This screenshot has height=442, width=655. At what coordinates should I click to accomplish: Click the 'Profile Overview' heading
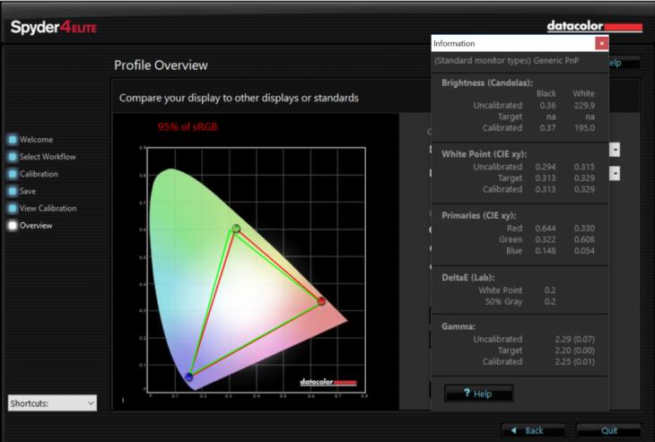[x=161, y=65]
